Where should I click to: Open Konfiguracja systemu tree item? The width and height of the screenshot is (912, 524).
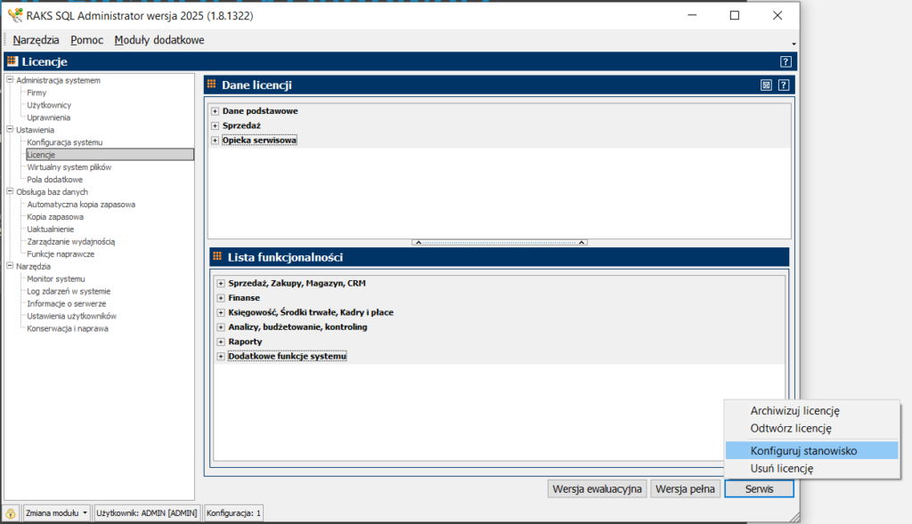tap(64, 142)
